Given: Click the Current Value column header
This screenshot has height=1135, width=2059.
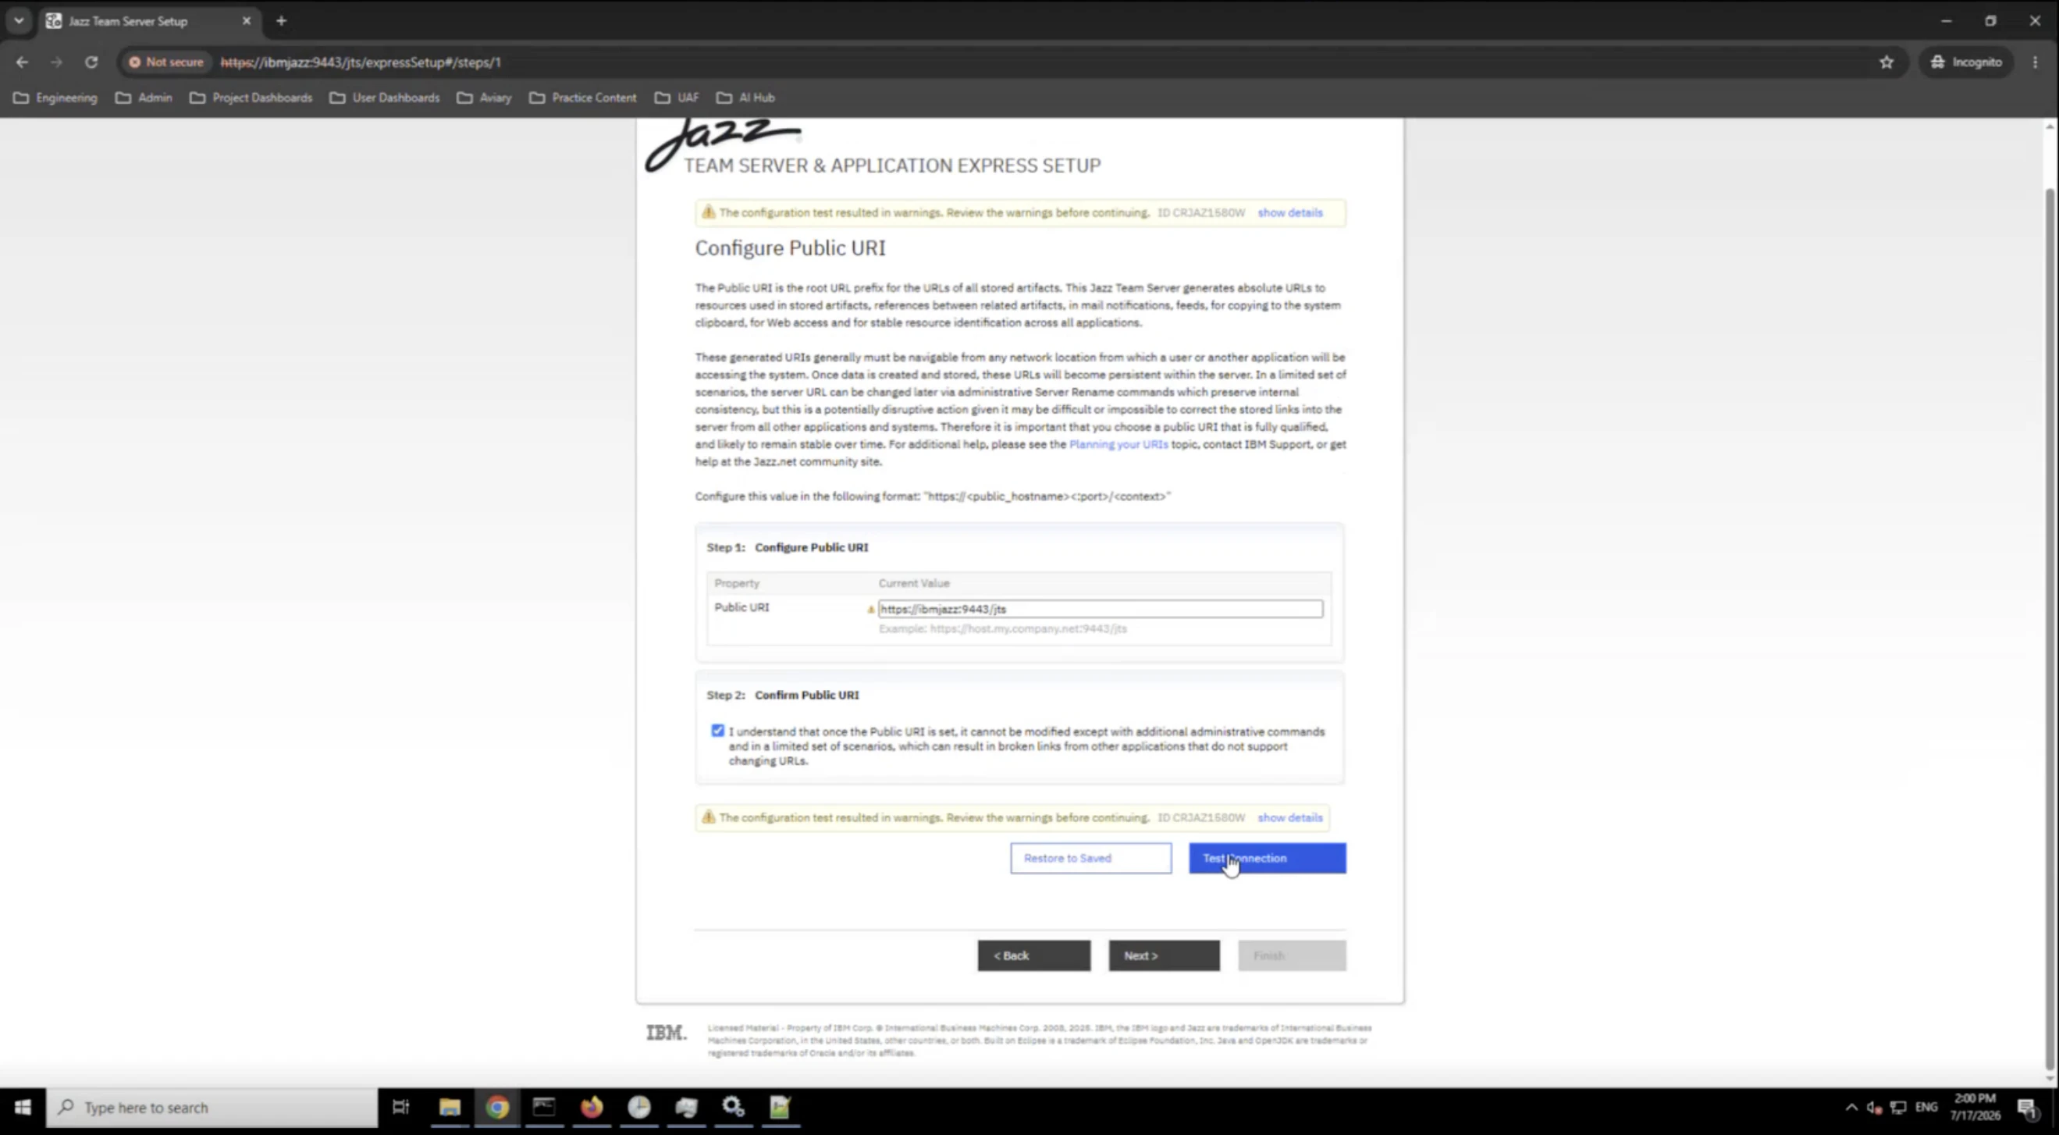Looking at the screenshot, I should (914, 583).
